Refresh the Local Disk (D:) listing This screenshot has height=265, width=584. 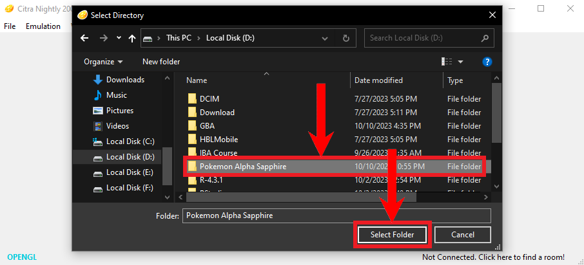(346, 39)
